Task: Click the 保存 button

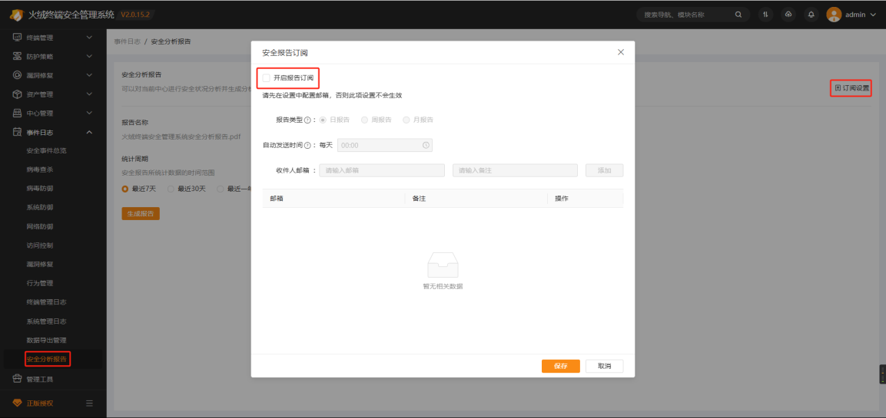Action: point(560,366)
